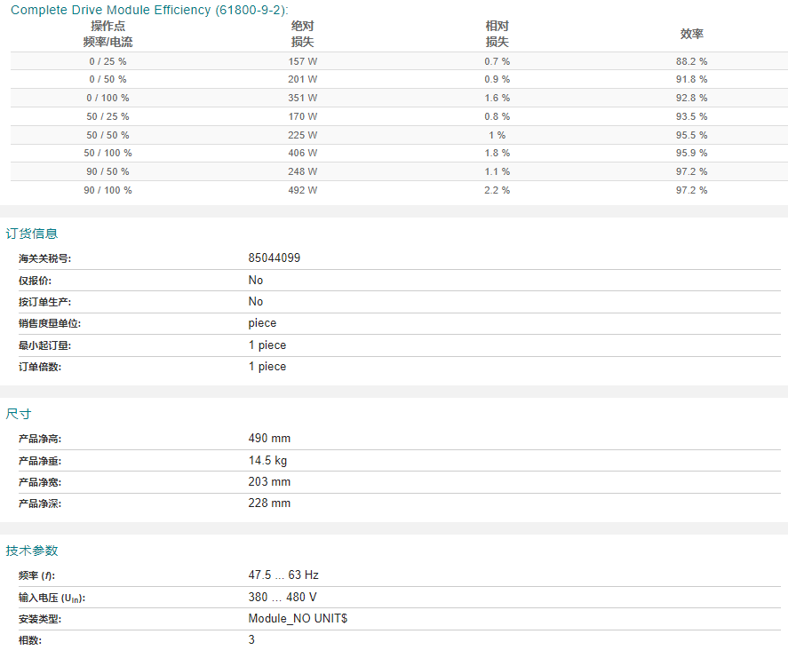Screen dimensions: 788x658
Task: Click the 产品净重 value 14.5 kg
Action: pos(267,460)
